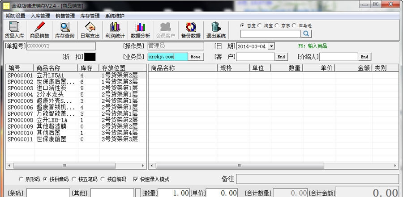Open the 数据分析 data analysis chart
The width and height of the screenshot is (403, 197).
(x=140, y=30)
